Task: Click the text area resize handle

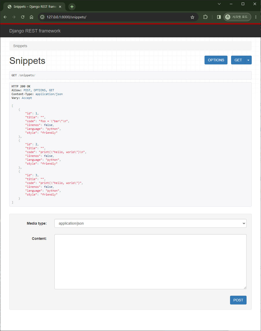Action: point(245,287)
